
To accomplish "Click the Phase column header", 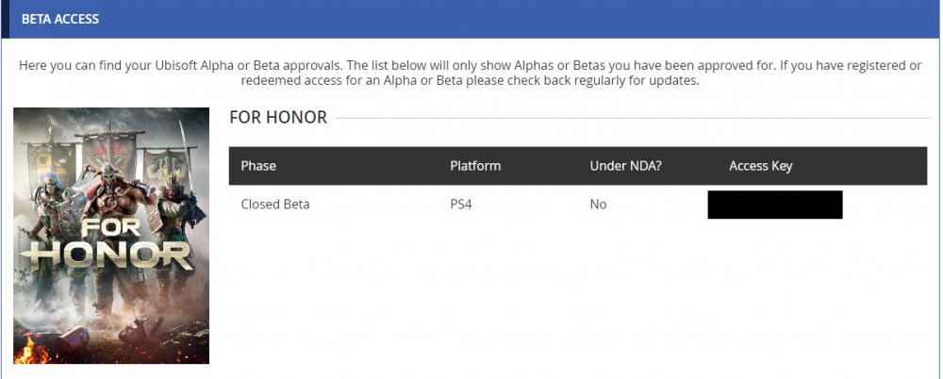I will (x=258, y=166).
